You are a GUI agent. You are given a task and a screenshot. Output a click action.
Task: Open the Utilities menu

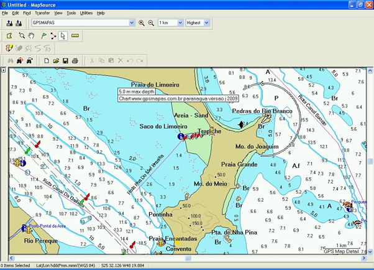[86, 12]
